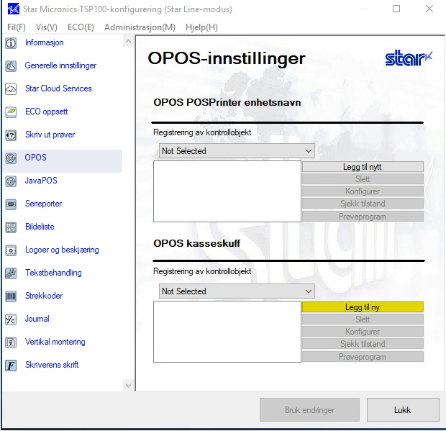Click the Bildeliste grid icon
446x431 pixels.
point(11,227)
